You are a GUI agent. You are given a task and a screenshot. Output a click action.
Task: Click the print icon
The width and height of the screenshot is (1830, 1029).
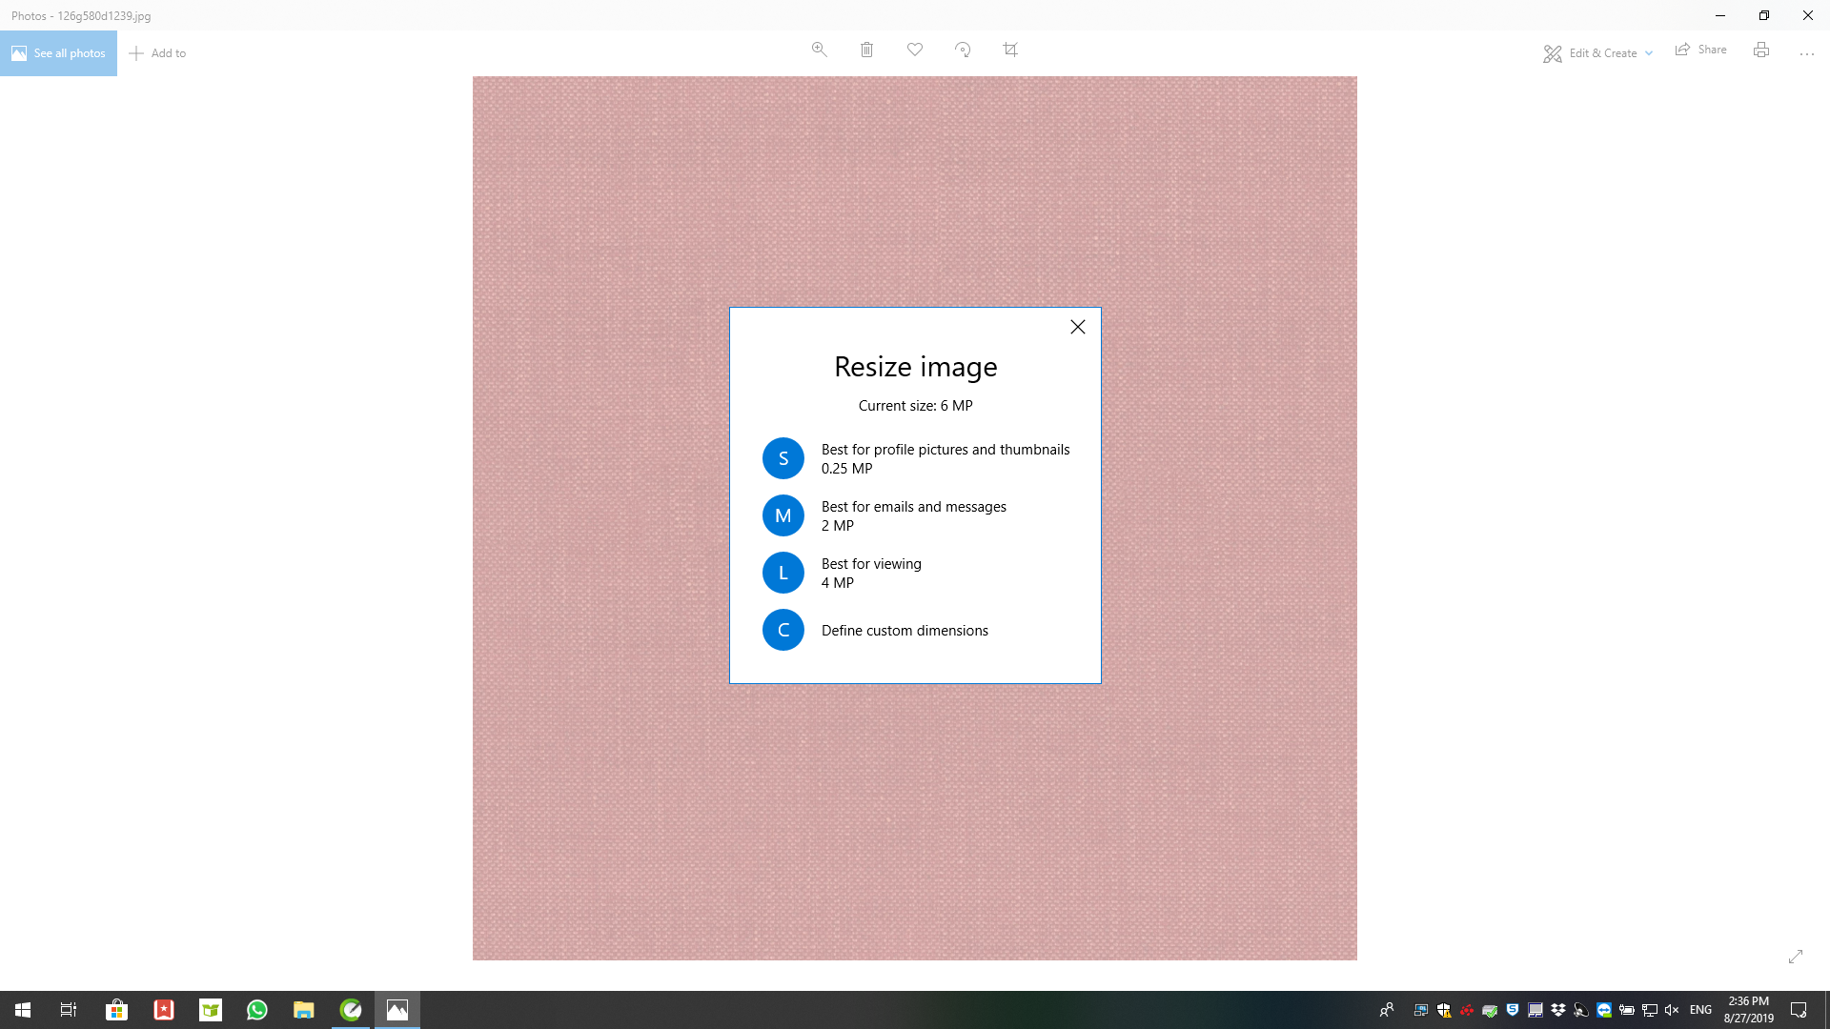coord(1760,50)
